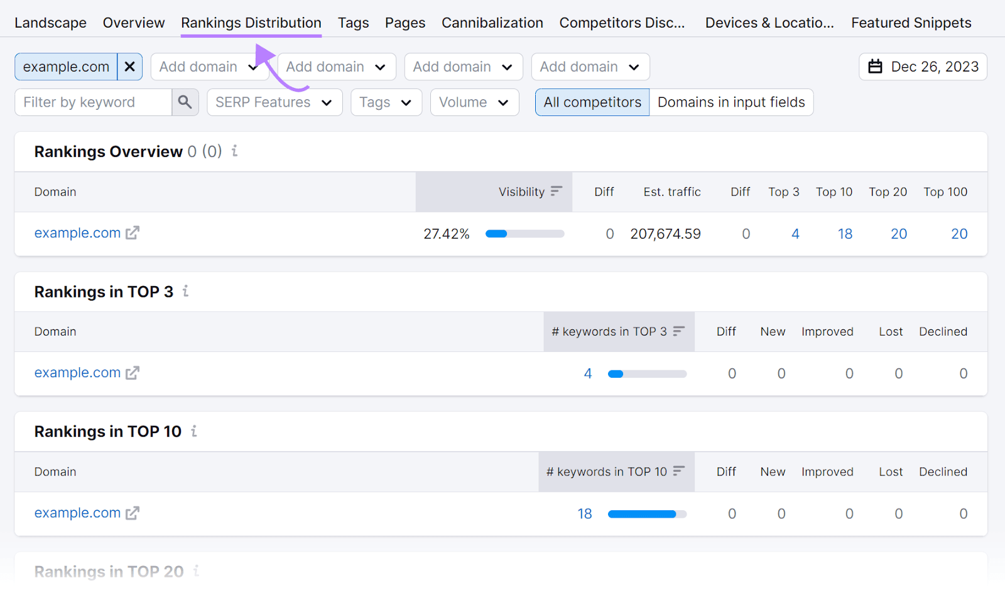Switch to 'Domains in input fields' view
This screenshot has width=1005, height=593.
click(731, 102)
